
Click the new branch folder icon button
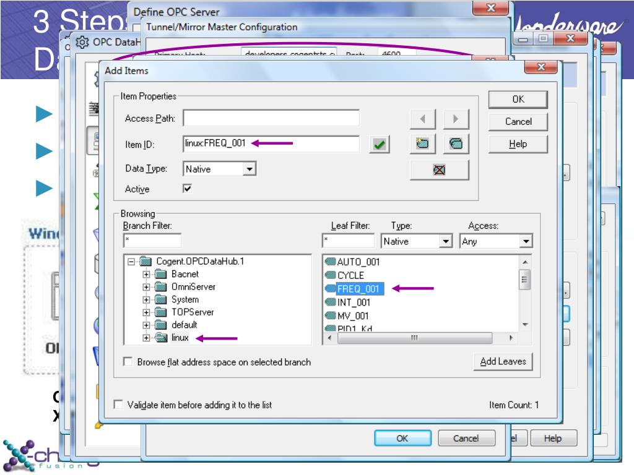422,143
